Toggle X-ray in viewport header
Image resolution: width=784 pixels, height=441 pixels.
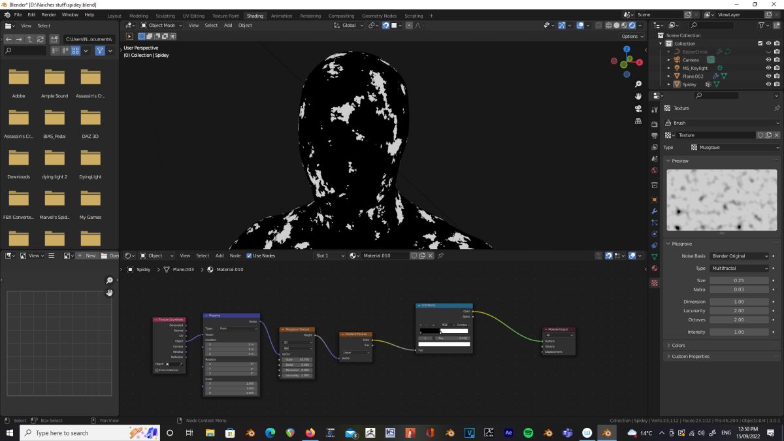pos(598,25)
